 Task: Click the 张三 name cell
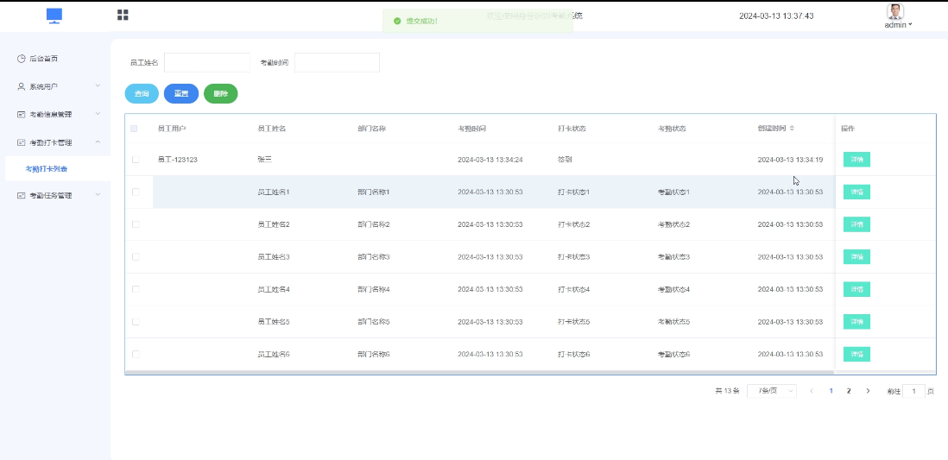(265, 160)
